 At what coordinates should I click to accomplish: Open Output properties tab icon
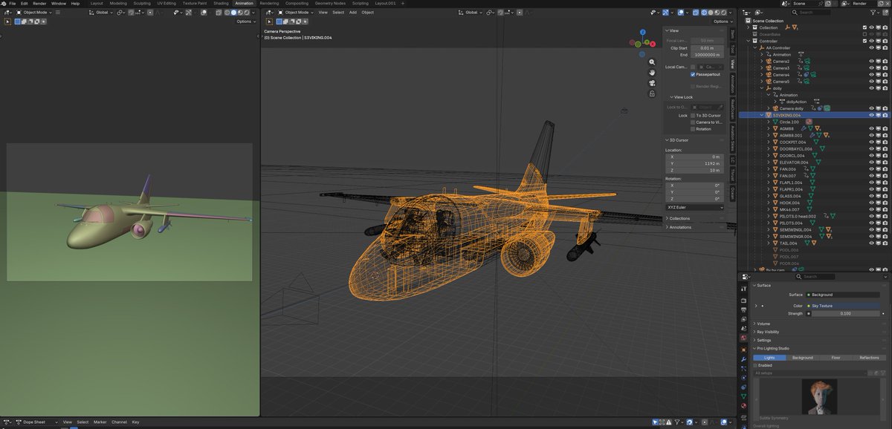click(x=743, y=310)
